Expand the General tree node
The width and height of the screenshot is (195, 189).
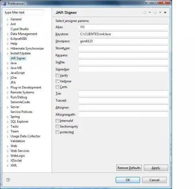pos(7,19)
